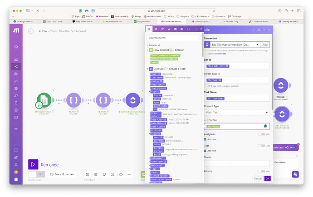Open help for the ClickUp module dialog

pyautogui.click(x=264, y=30)
